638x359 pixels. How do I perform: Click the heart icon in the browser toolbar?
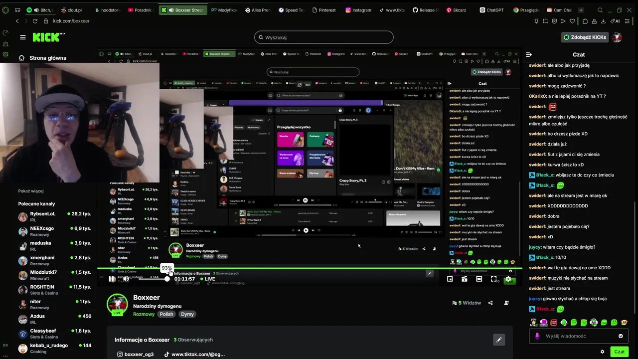pos(572,21)
